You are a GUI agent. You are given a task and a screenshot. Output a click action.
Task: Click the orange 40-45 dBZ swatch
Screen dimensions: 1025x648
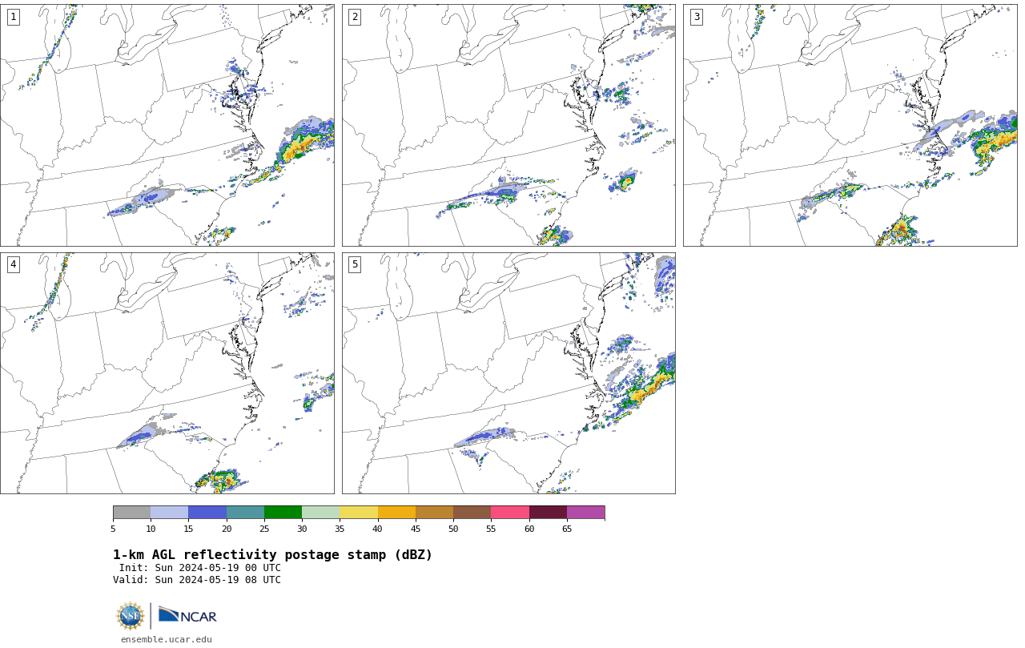[396, 513]
